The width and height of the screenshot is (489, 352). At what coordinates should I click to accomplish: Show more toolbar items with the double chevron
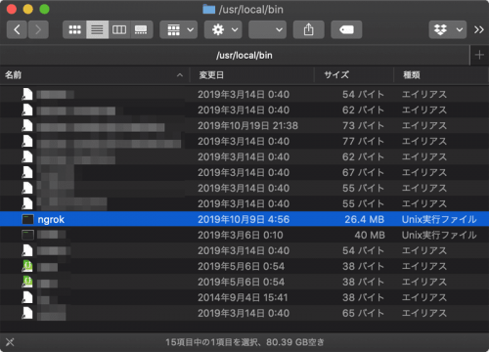click(x=478, y=29)
